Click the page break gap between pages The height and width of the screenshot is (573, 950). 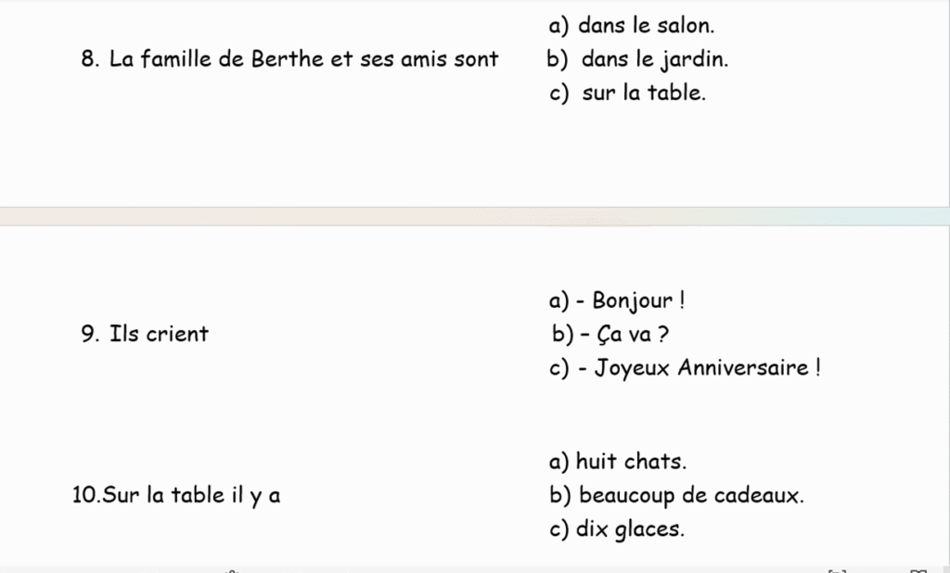[475, 216]
